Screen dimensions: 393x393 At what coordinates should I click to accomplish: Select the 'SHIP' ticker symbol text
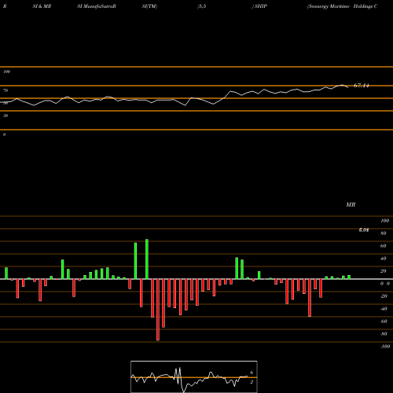(x=261, y=6)
